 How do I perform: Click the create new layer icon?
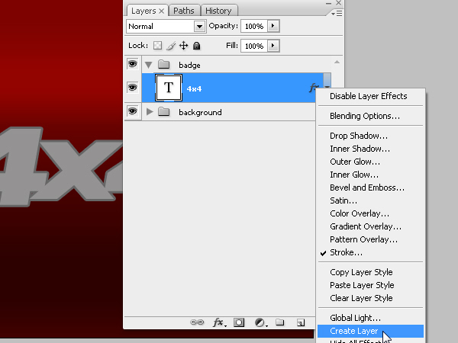(x=301, y=322)
